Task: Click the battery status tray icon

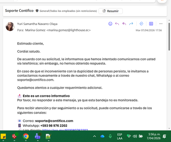Action: (141, 136)
